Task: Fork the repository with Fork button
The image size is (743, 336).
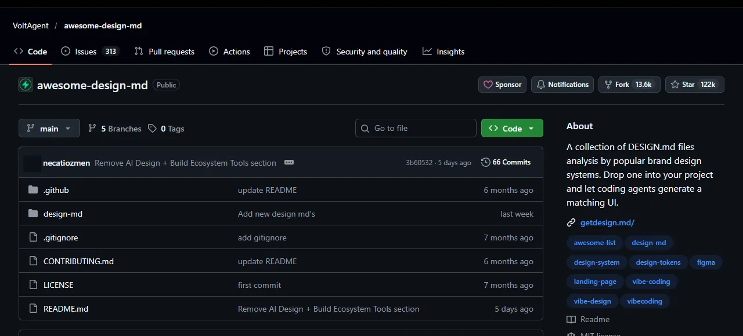Action: [629, 85]
